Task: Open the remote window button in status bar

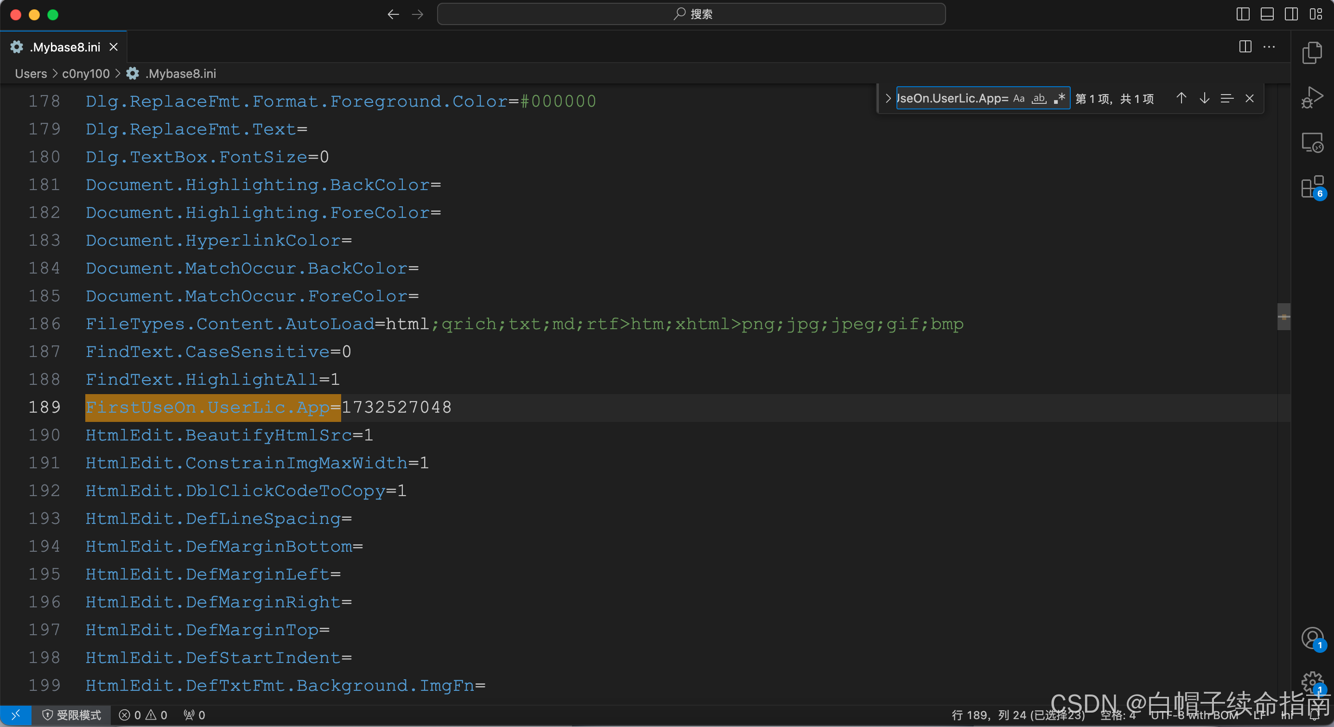Action: (x=16, y=715)
